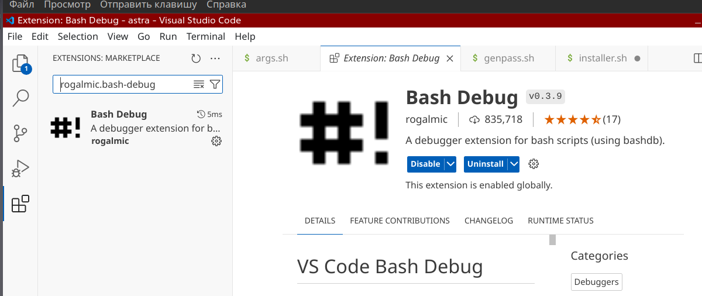Screen dimensions: 702x296
Task: Open the Selection menu
Action: [78, 36]
